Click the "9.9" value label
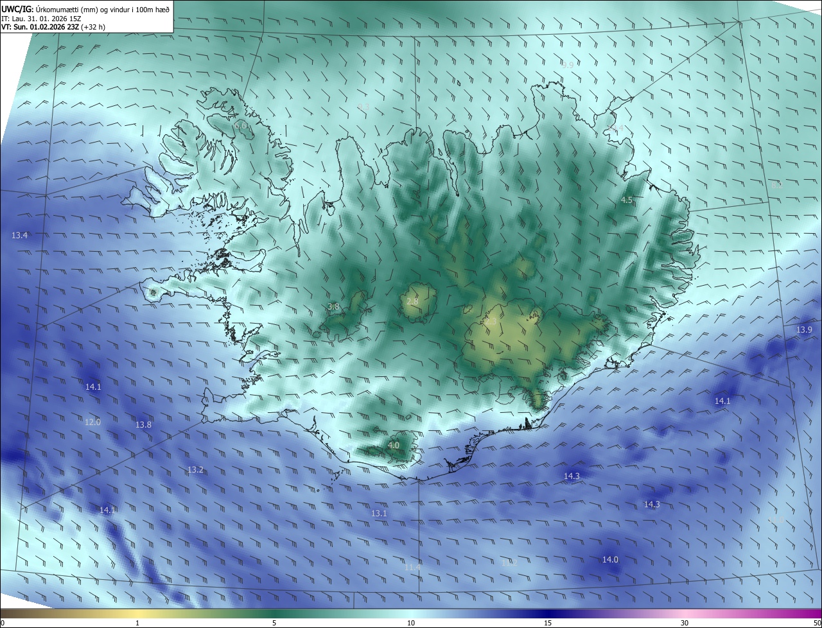This screenshot has width=822, height=628. coord(568,65)
